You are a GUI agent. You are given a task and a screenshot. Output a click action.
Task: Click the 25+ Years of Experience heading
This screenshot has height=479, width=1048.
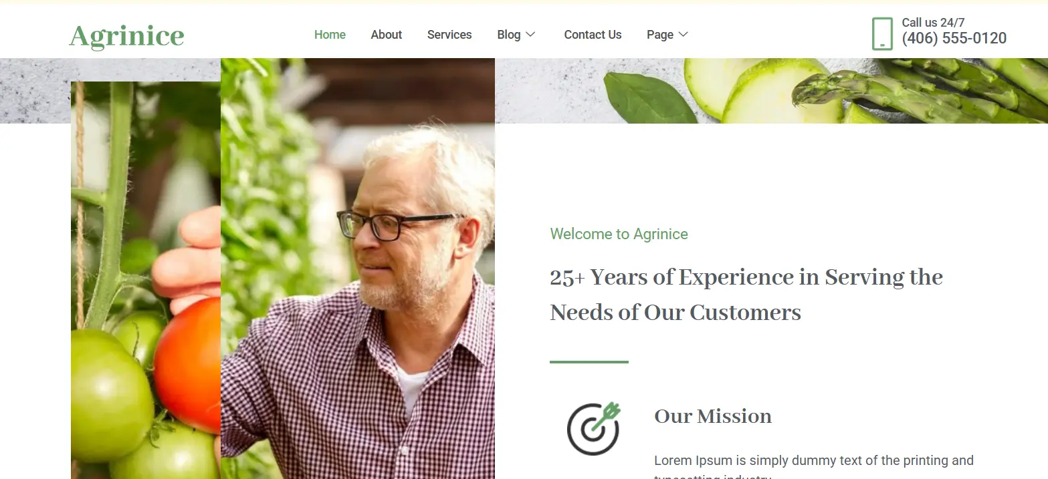click(x=746, y=295)
